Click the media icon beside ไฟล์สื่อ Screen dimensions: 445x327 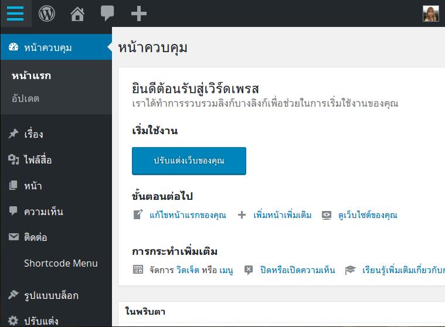13,159
